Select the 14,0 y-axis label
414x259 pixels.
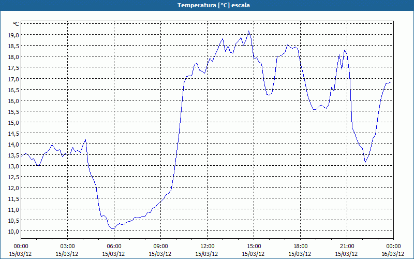[x=14, y=145]
